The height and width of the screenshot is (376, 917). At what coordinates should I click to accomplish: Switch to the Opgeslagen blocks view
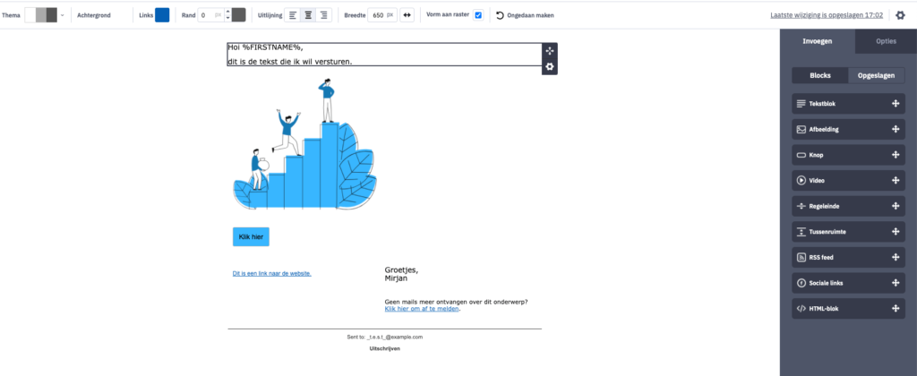pyautogui.click(x=876, y=76)
